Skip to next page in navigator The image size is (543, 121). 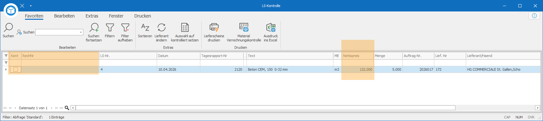56,108
